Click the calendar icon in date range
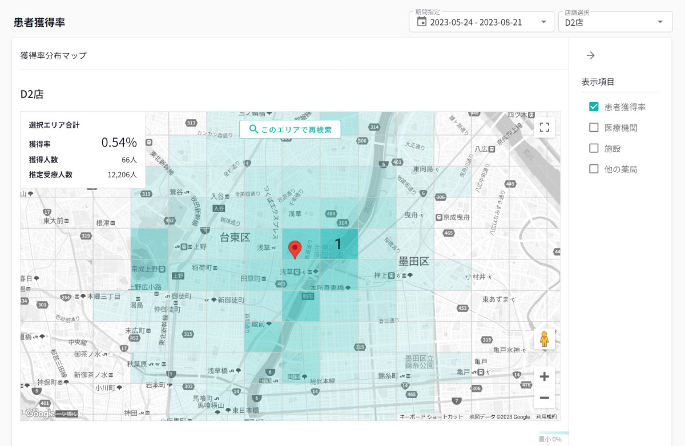The width and height of the screenshot is (685, 446). coord(422,22)
